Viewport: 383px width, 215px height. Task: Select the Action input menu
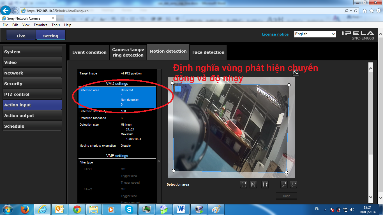point(32,105)
